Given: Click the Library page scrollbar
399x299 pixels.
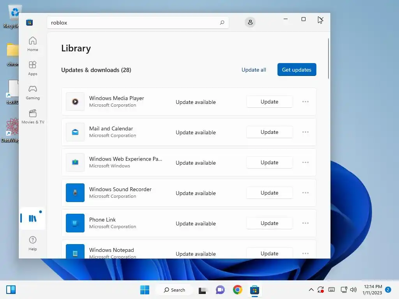Looking at the screenshot, I should [x=328, y=58].
